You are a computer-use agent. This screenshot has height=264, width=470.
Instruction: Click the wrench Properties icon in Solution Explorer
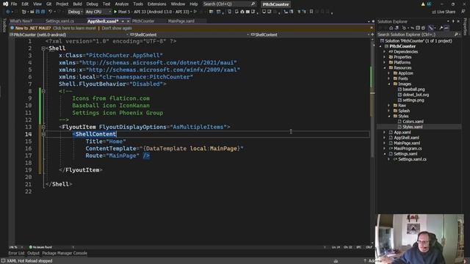(441, 28)
